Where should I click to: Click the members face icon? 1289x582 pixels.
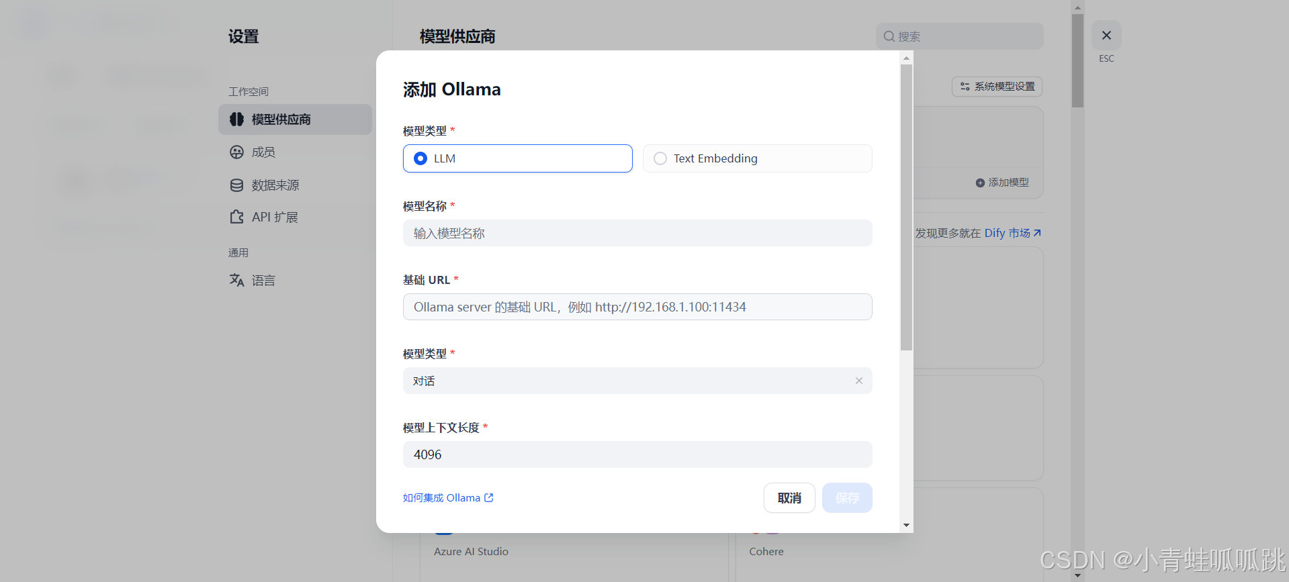236,152
